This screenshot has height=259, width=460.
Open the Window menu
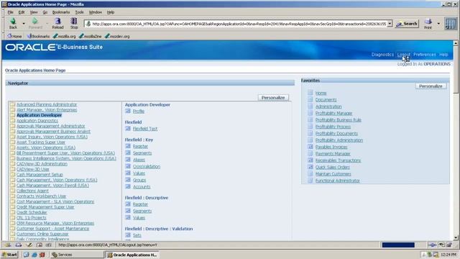click(96, 12)
